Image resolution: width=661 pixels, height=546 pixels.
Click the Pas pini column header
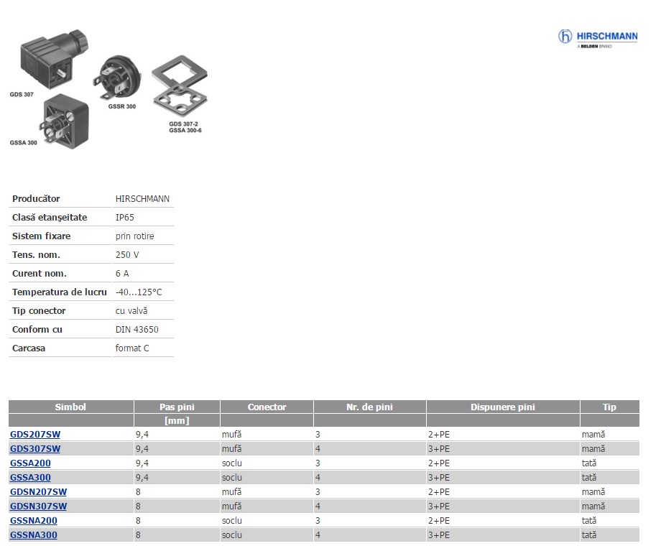point(177,407)
